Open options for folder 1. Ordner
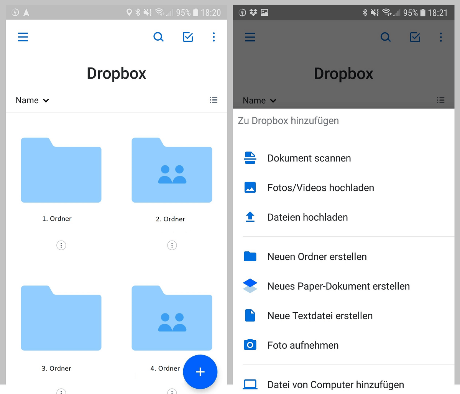This screenshot has height=394, width=460. pyautogui.click(x=61, y=245)
